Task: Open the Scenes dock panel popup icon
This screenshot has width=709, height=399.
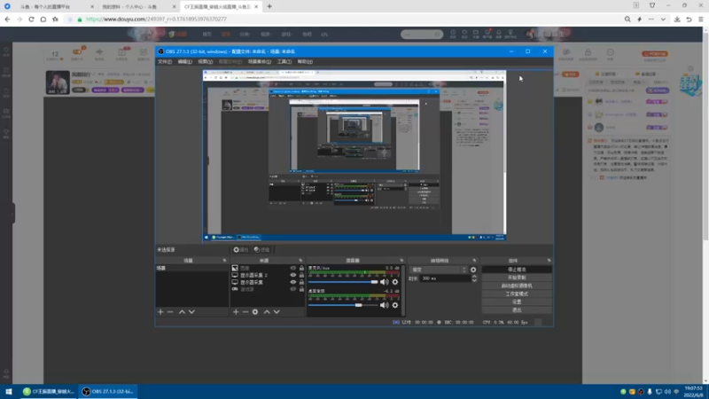Action: 224,261
